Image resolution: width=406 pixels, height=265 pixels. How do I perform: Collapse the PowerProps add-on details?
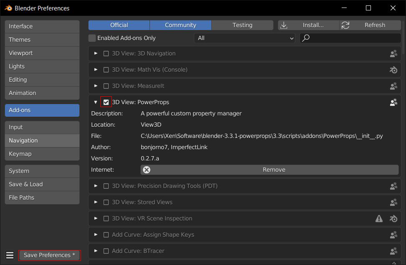pos(96,102)
